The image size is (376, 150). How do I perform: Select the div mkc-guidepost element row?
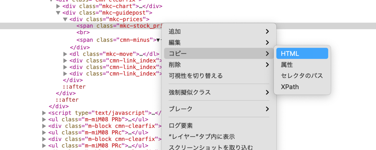click(107, 13)
